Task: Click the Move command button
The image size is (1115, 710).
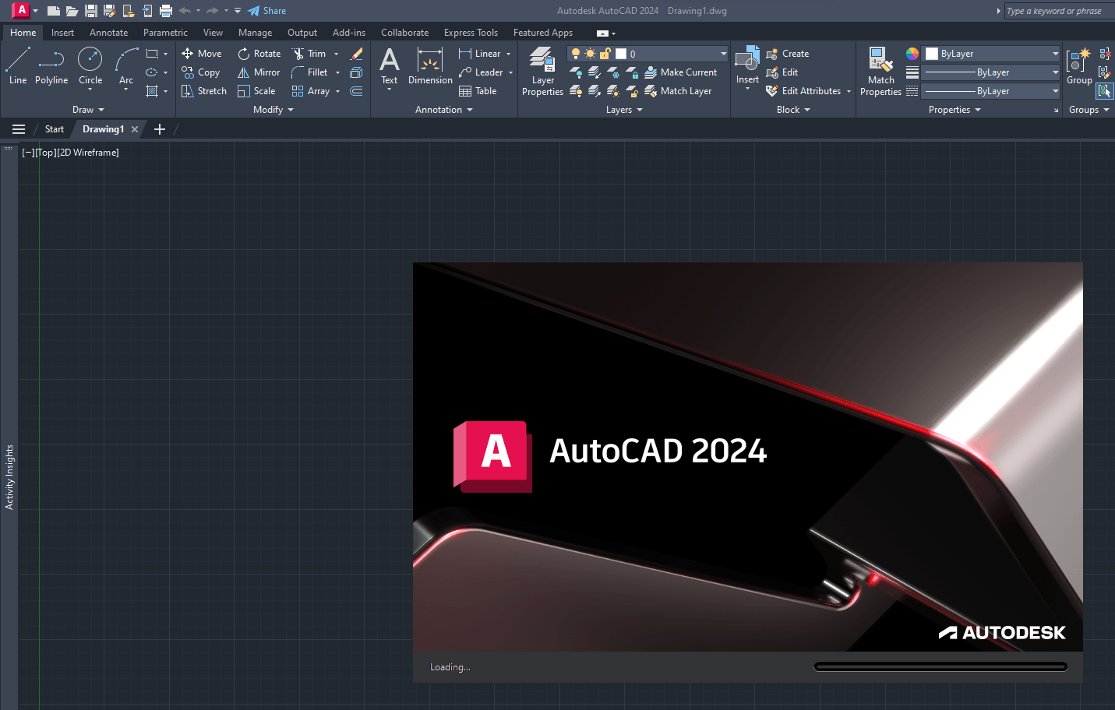Action: point(202,54)
